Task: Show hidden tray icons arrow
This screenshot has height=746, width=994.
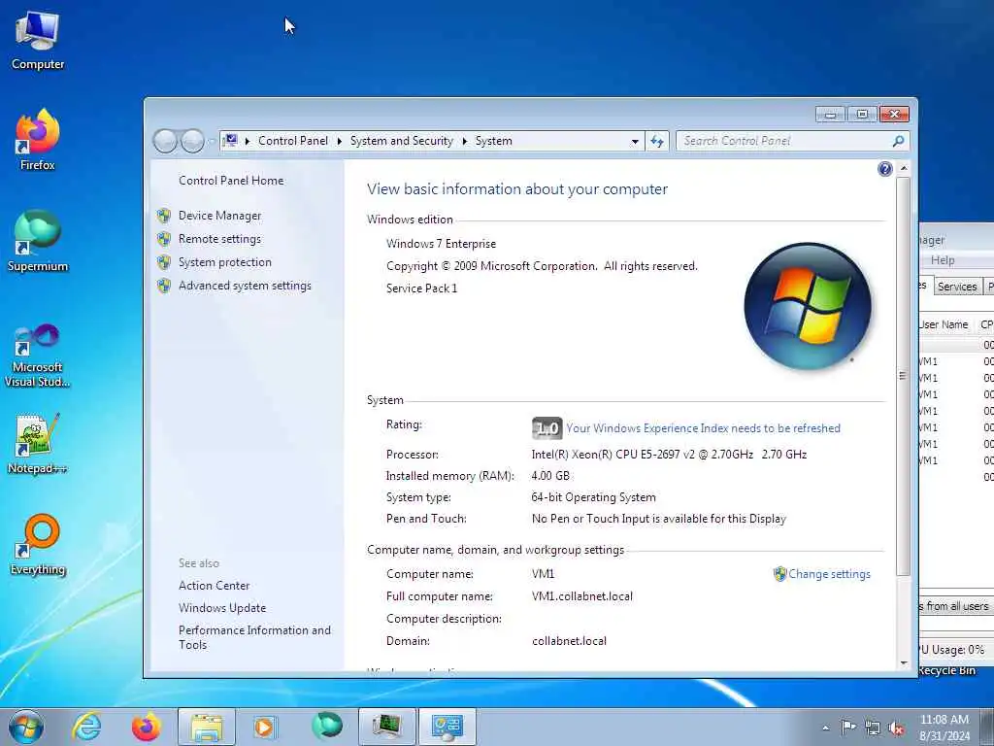Action: coord(825,728)
